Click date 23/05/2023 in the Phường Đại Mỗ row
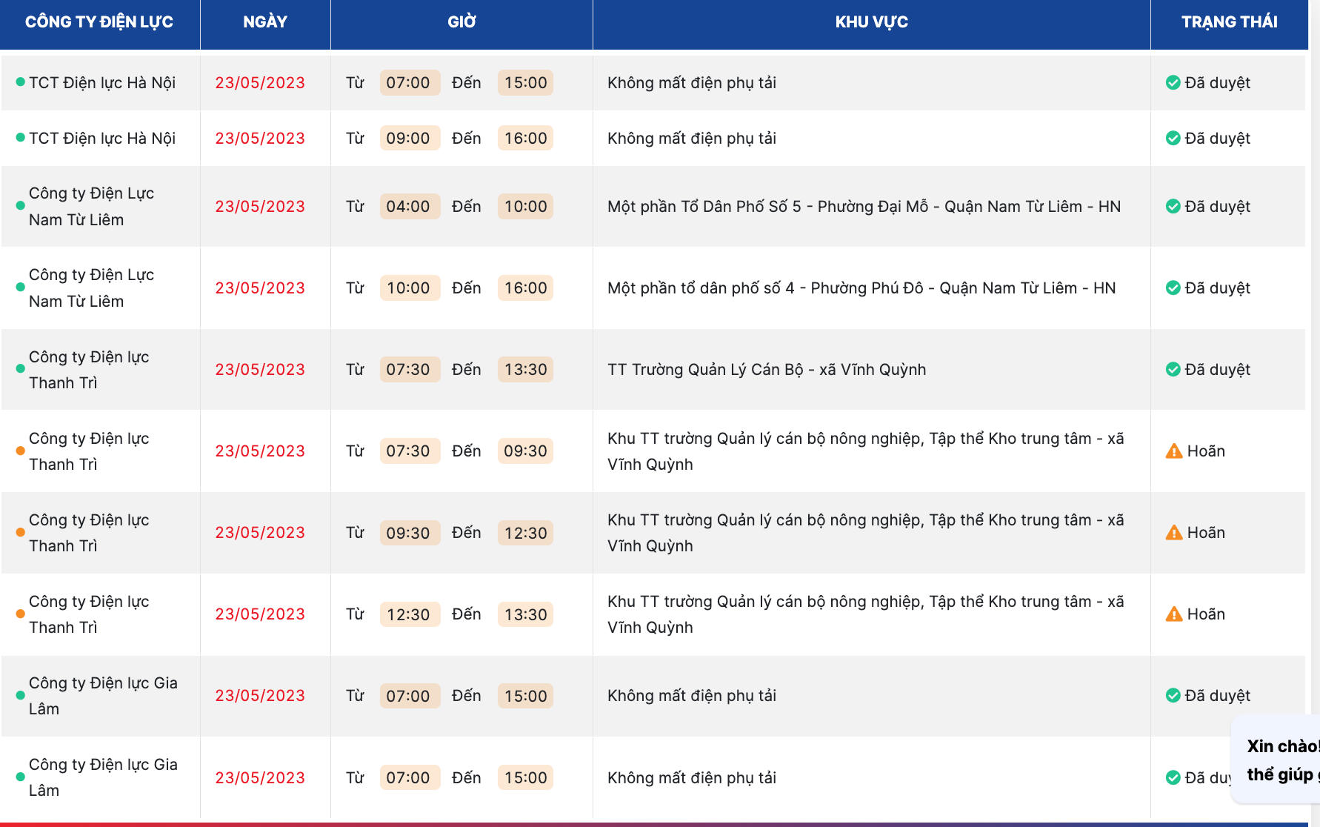 coord(260,206)
